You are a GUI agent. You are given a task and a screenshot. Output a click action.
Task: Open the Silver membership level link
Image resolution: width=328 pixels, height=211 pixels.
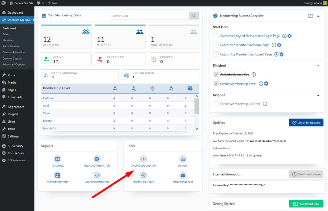(46, 113)
